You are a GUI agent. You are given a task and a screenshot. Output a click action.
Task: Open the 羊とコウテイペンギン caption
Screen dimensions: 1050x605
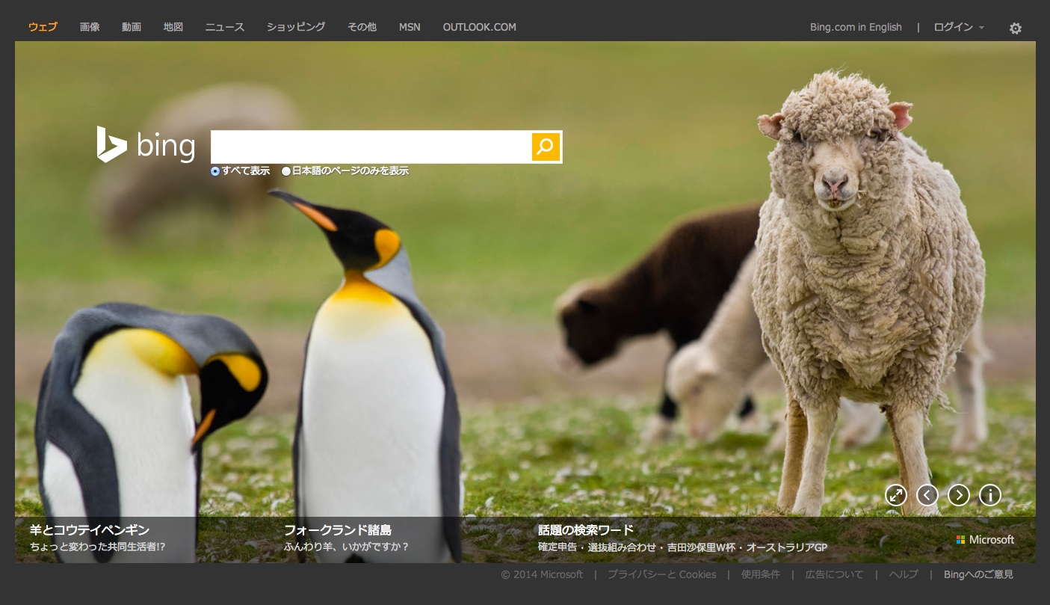click(x=90, y=530)
